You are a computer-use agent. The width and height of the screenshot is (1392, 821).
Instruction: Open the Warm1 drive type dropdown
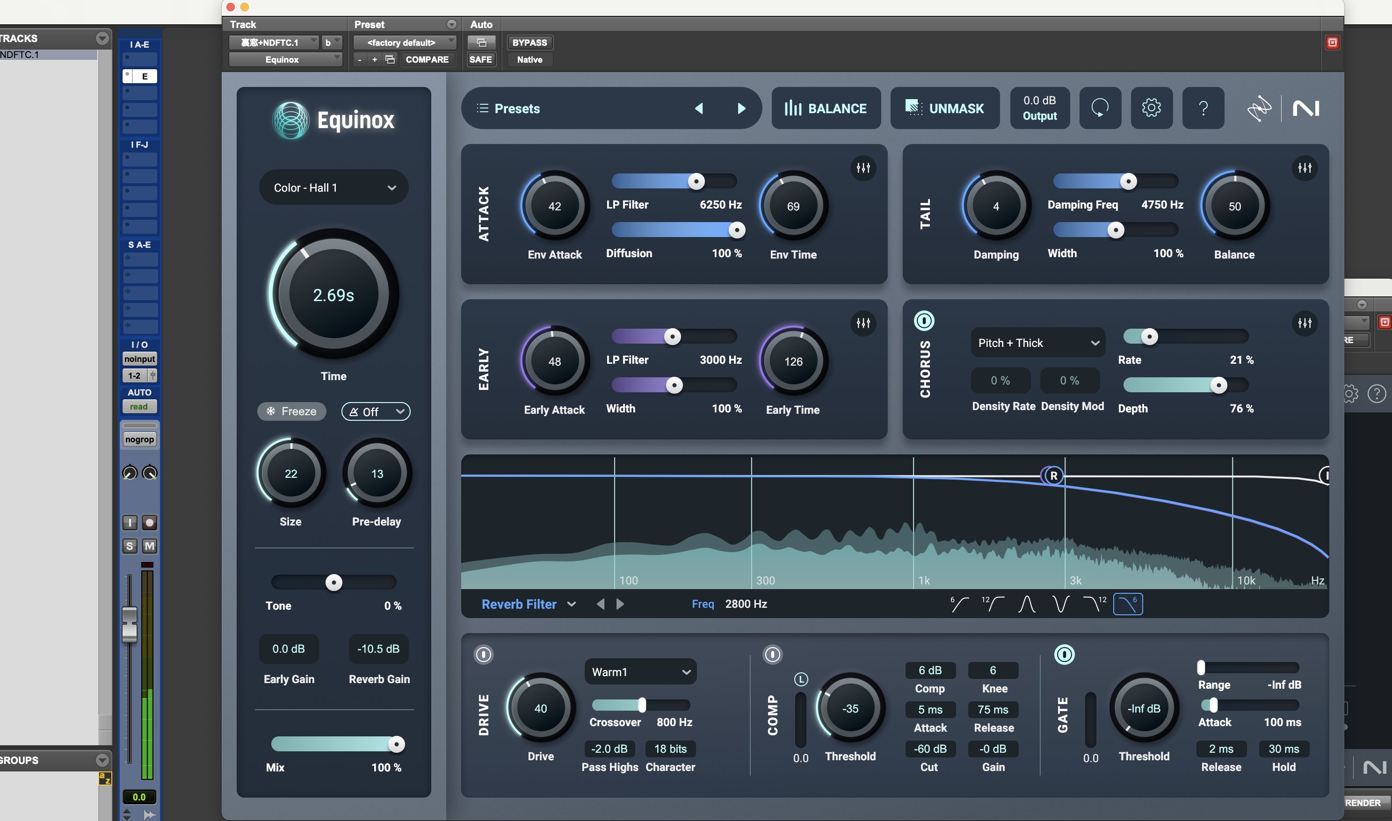click(640, 672)
